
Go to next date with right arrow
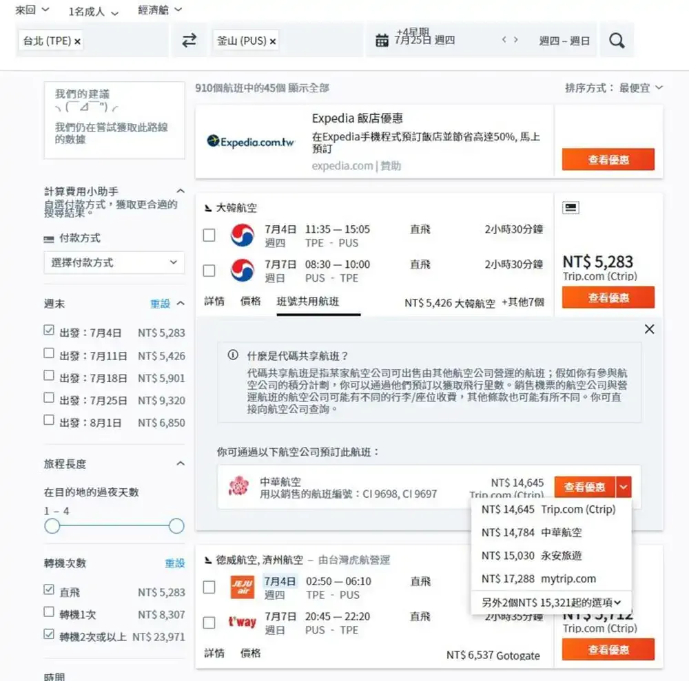click(516, 40)
